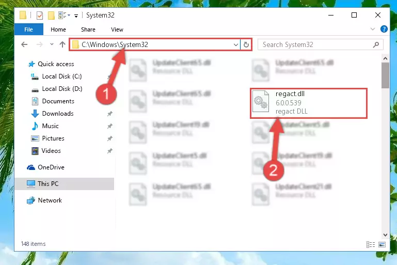
Task: Click the '148 items' status text
Action: pyautogui.click(x=33, y=244)
